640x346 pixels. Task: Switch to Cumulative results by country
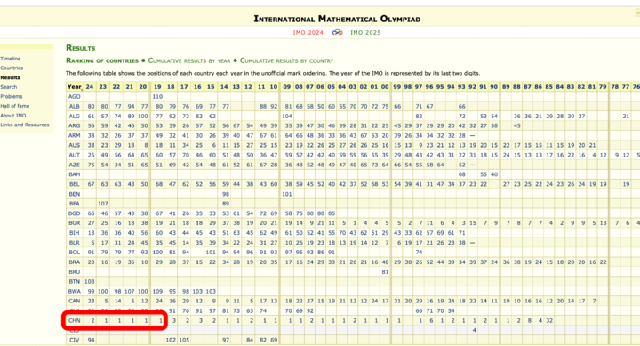point(286,60)
